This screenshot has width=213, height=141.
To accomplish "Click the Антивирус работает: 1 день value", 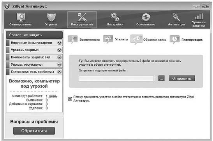I will coord(51,96).
